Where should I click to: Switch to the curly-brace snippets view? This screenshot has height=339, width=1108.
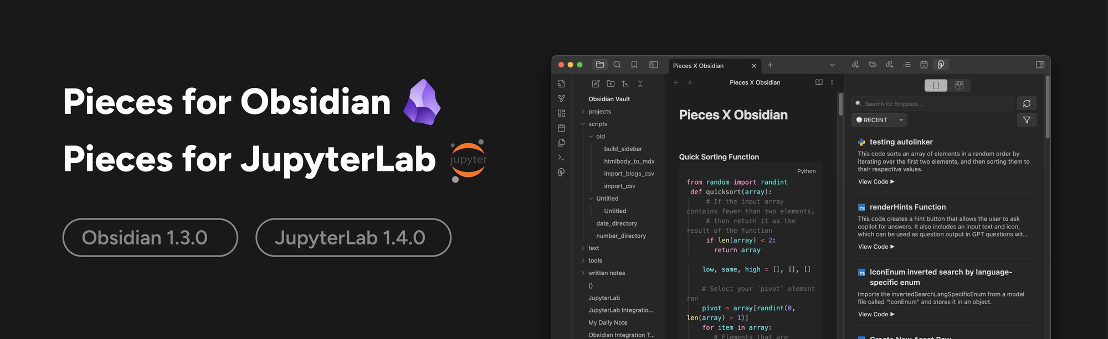[936, 86]
